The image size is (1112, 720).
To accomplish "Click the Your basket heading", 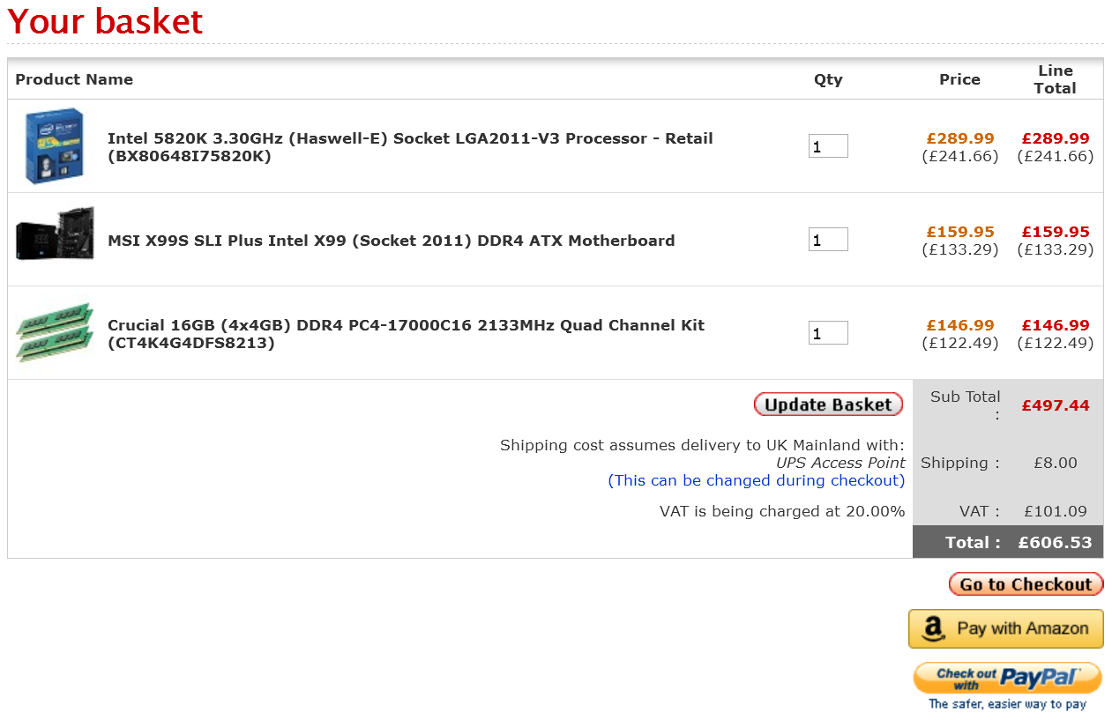I will coord(105,22).
